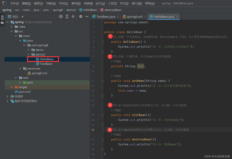
Task: Select TextBean class in project tree
Action: [47, 64]
